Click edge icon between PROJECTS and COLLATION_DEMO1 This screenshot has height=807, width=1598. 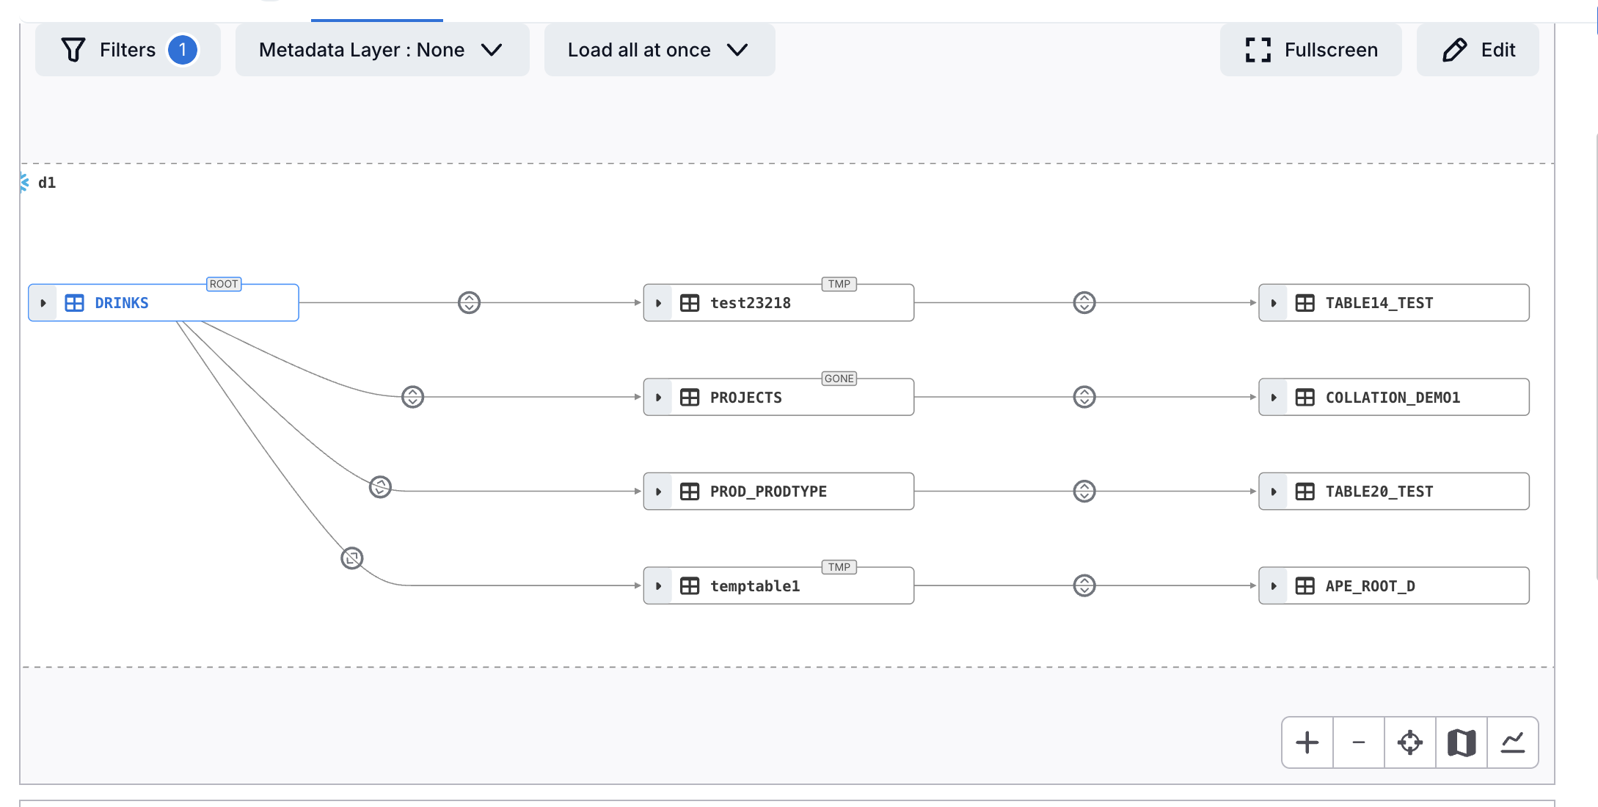[x=1084, y=397]
